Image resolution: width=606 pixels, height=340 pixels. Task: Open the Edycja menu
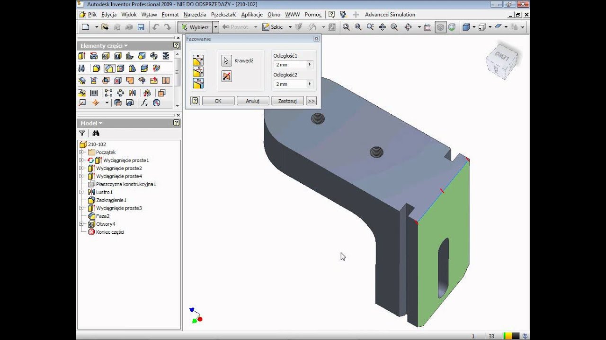(109, 15)
